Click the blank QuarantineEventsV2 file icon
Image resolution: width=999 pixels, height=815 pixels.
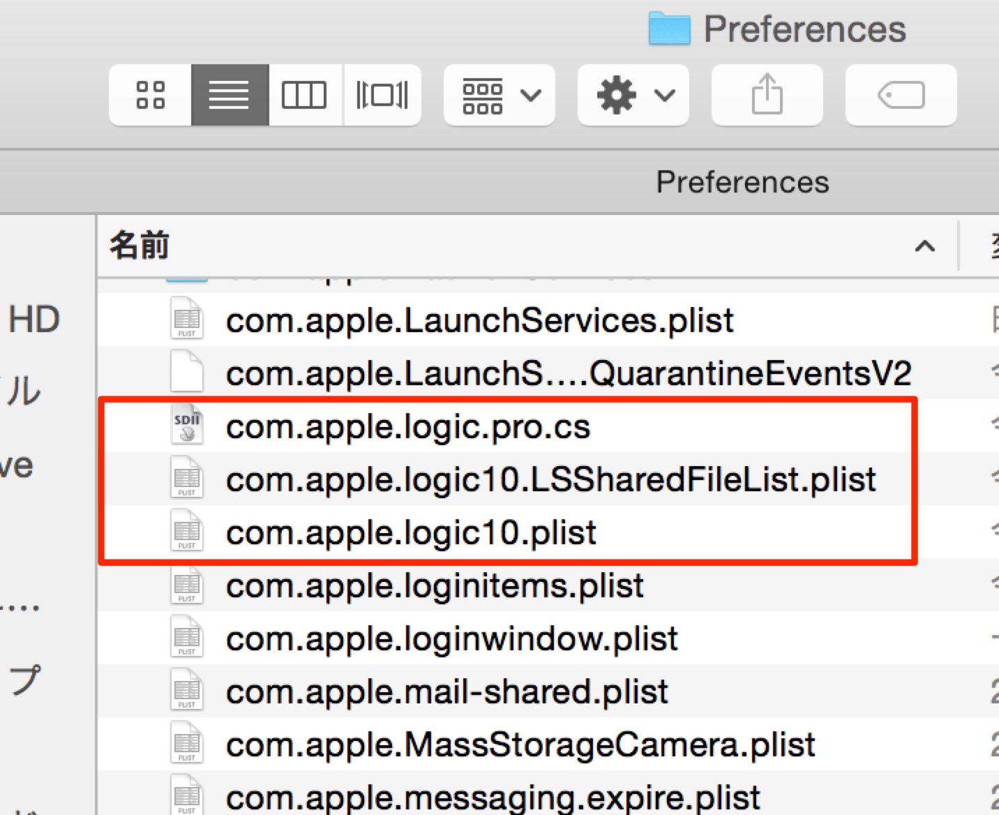point(187,373)
